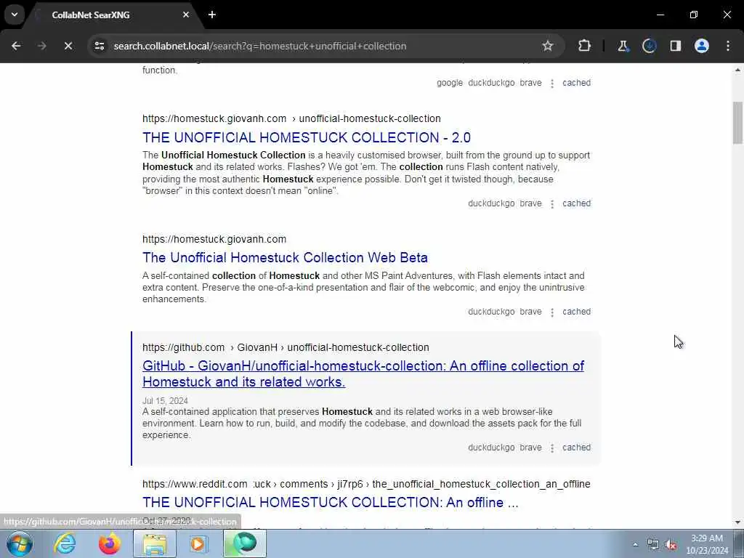Click brave label on the GitHub result
This screenshot has width=744, height=558.
click(x=530, y=448)
